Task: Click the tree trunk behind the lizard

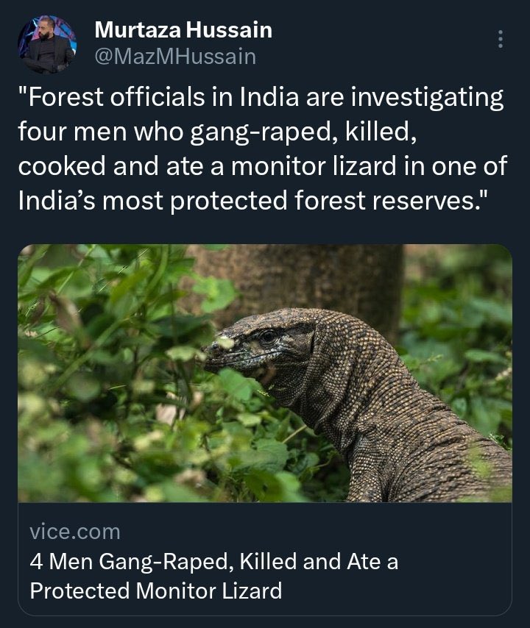Action: click(x=294, y=279)
